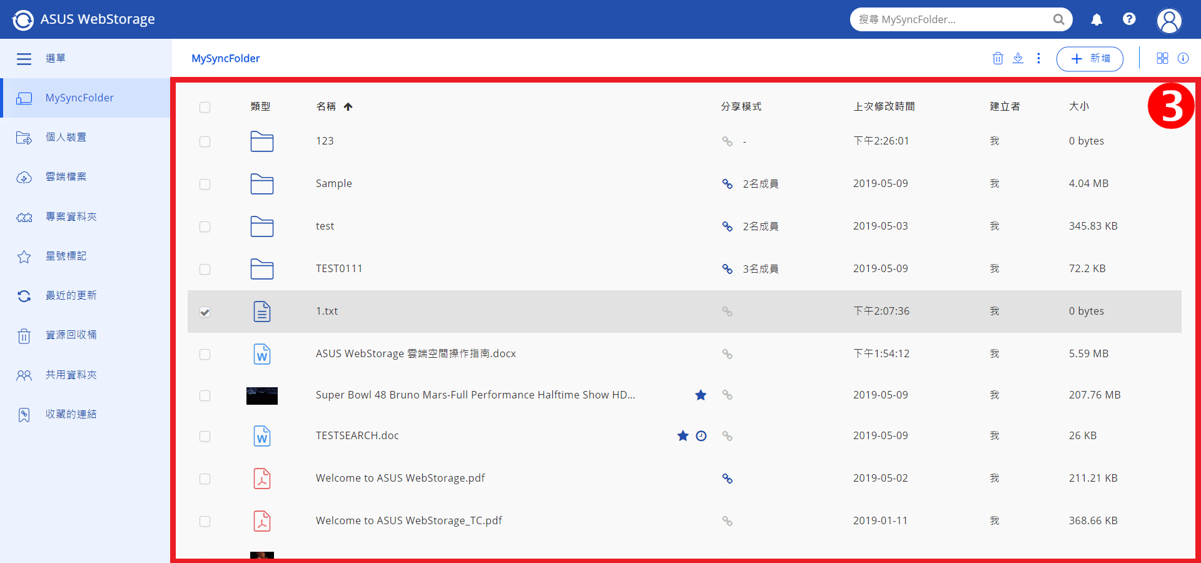The image size is (1201, 563).
Task: Click the 207.76 MB size value
Action: (1095, 395)
